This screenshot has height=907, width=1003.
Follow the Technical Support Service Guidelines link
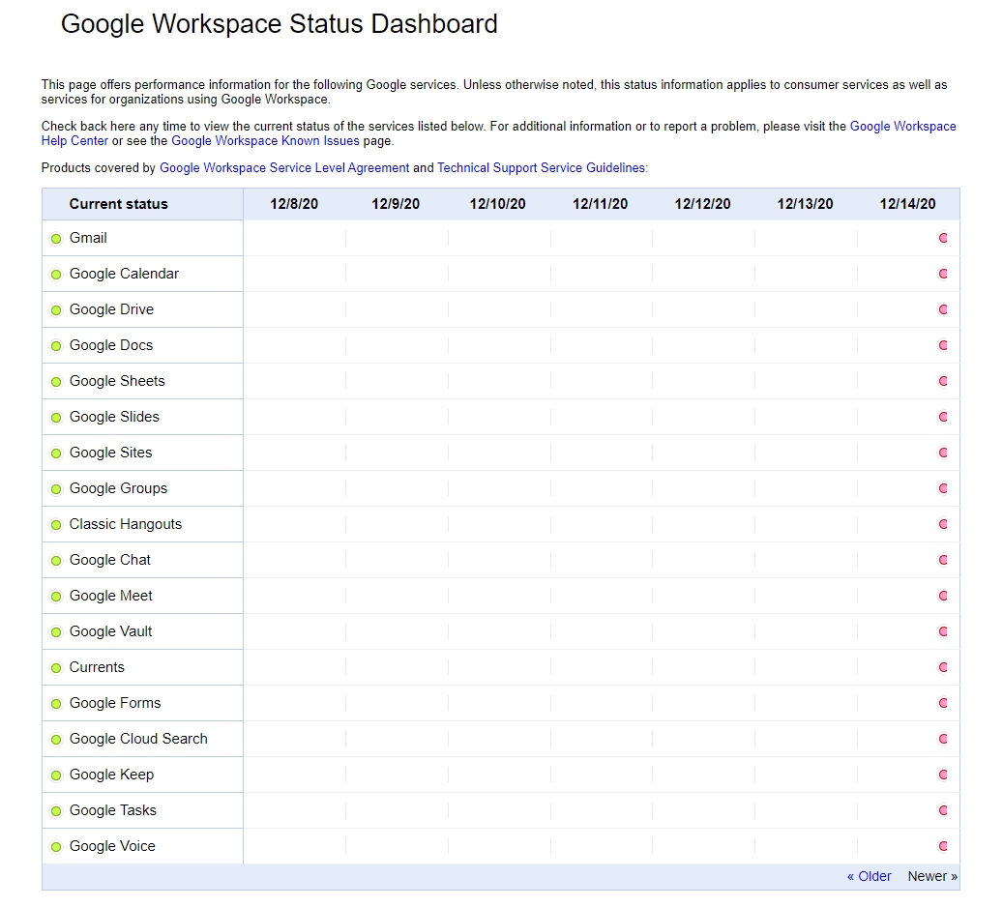(542, 168)
